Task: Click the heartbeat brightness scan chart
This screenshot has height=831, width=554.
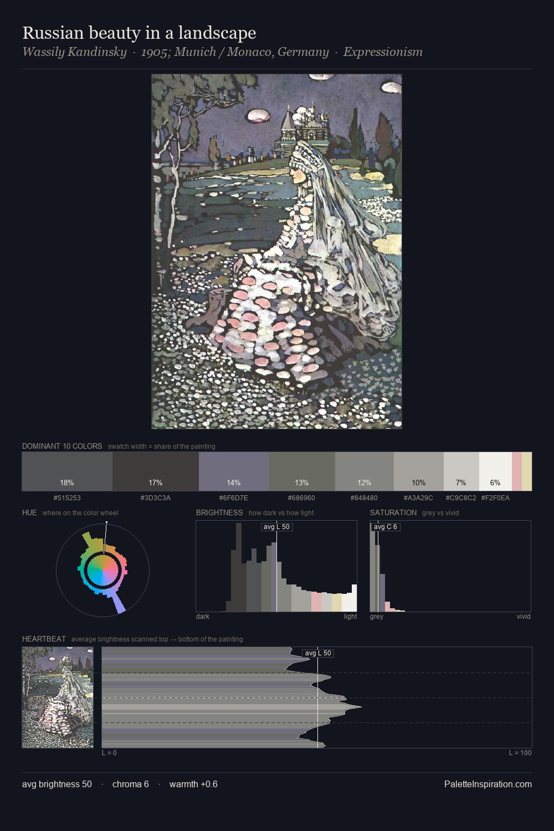Action: pos(317,697)
